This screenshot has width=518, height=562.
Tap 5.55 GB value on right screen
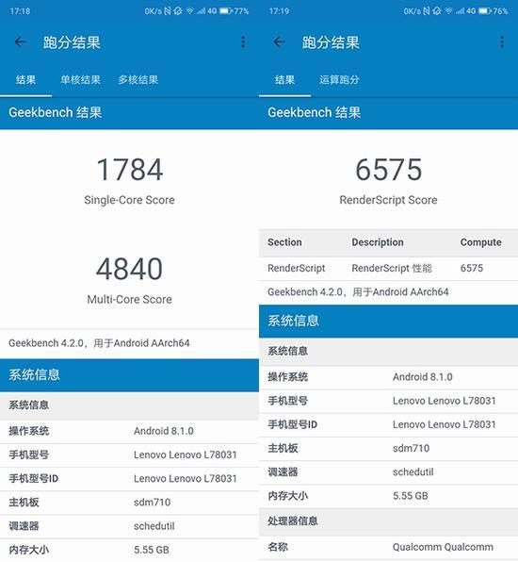(411, 496)
